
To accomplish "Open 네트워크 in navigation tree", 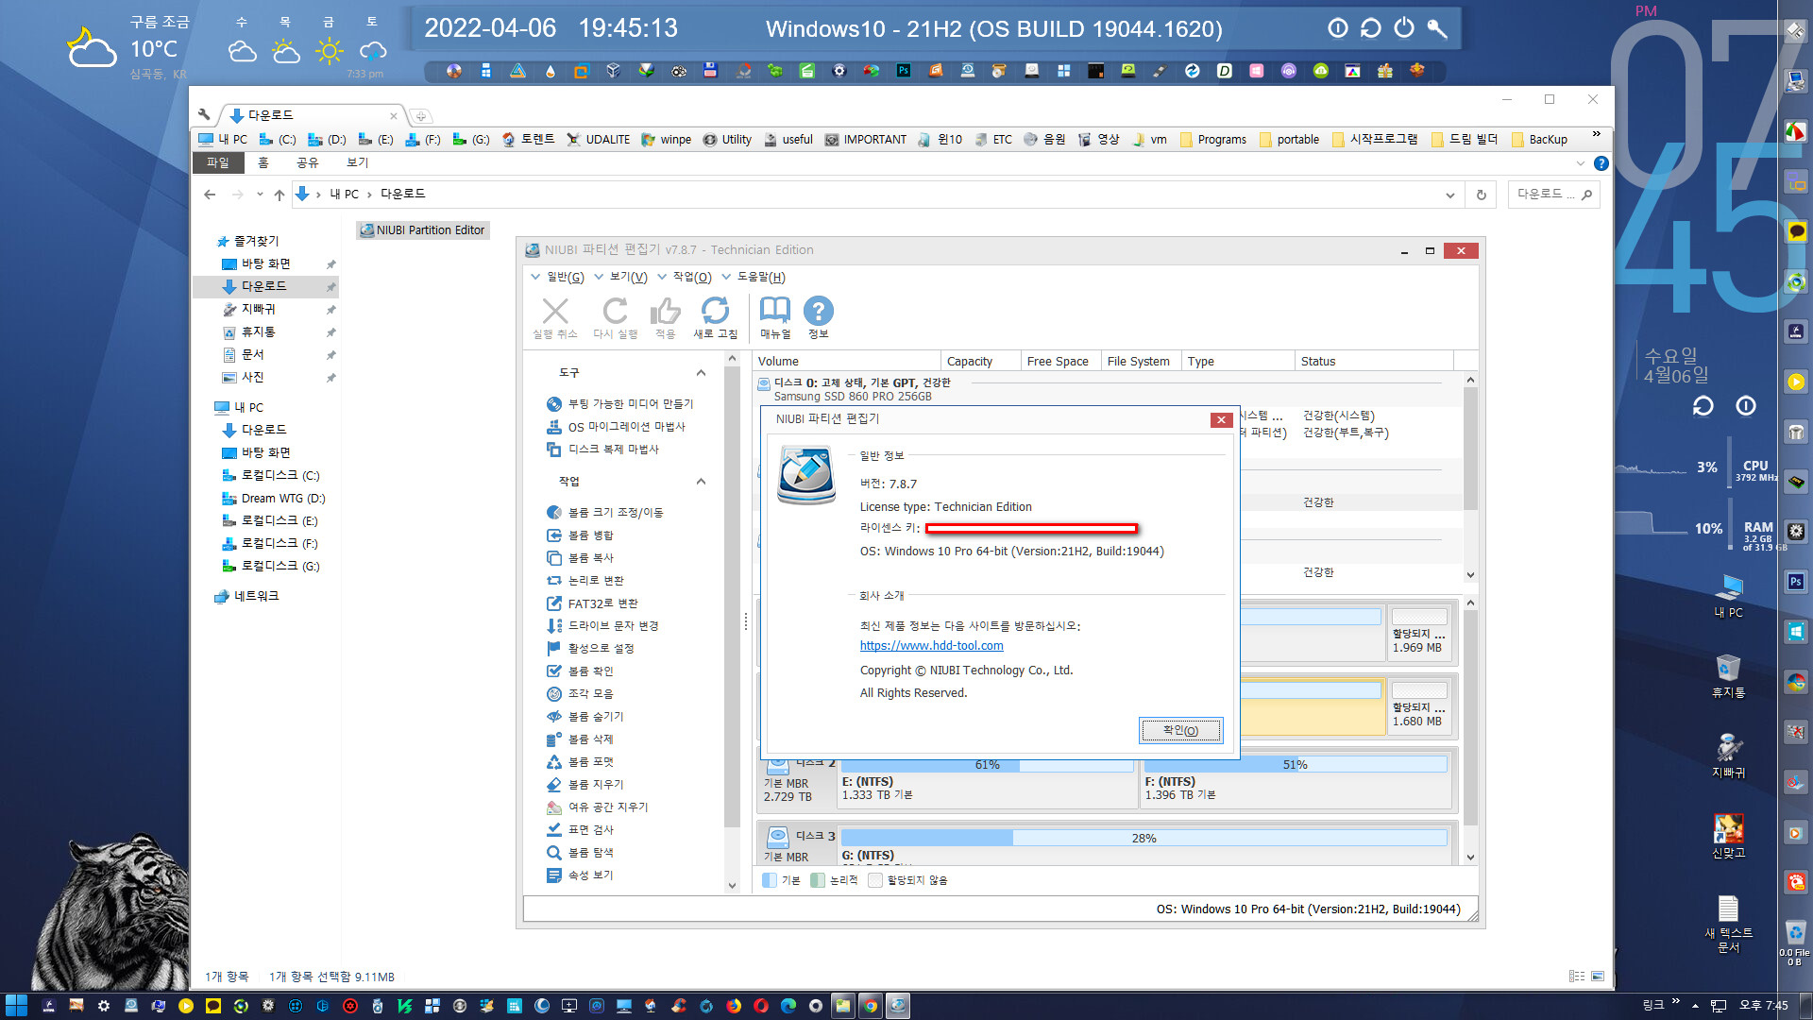I will (x=247, y=596).
